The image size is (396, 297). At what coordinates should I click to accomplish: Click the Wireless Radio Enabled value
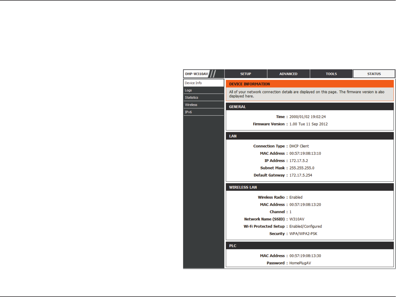point(296,198)
